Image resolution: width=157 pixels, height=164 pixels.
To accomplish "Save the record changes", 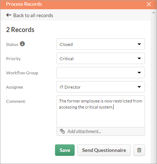I will coord(65,150).
